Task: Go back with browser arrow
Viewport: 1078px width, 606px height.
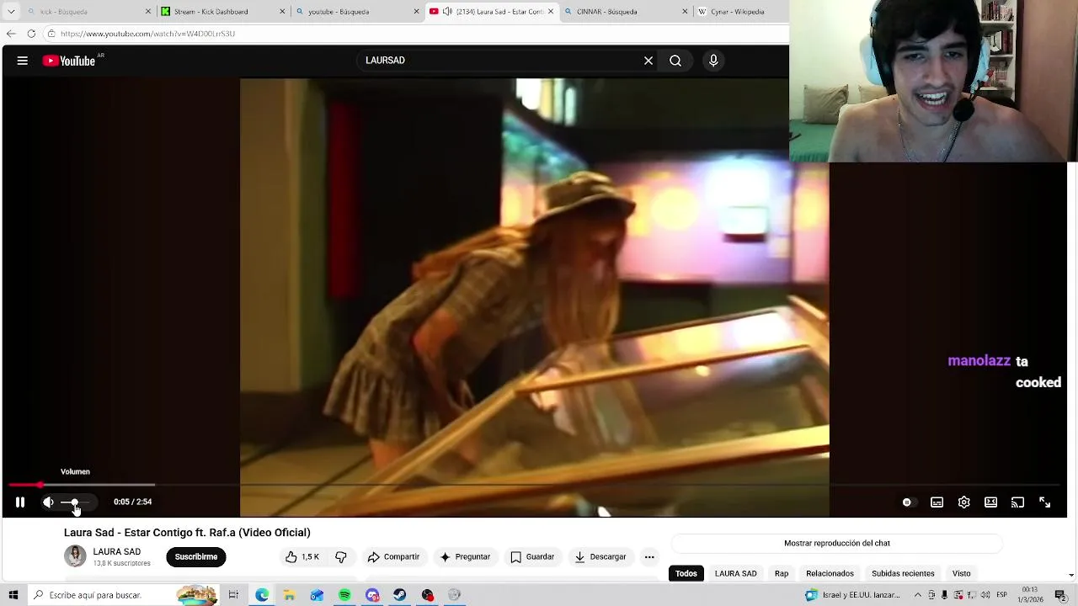Action: coord(11,34)
